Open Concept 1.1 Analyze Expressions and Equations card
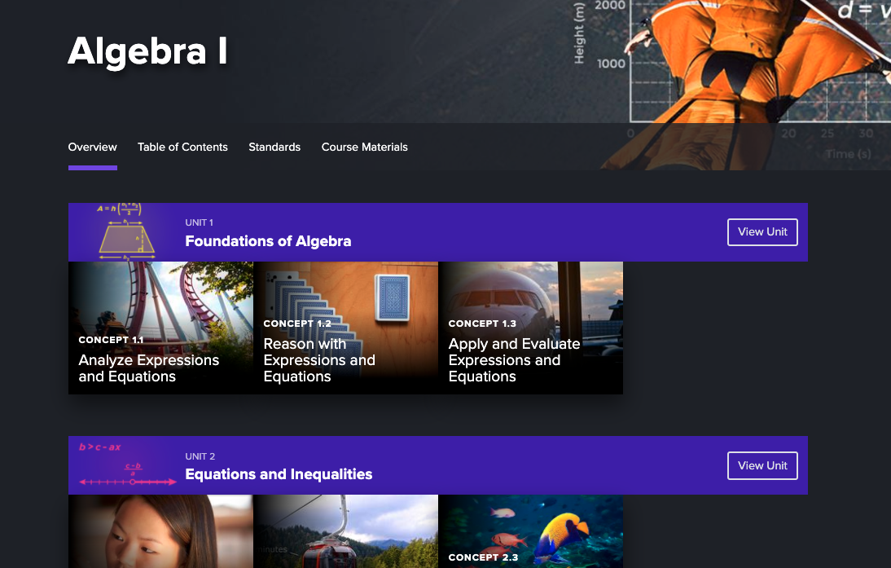 (x=160, y=328)
